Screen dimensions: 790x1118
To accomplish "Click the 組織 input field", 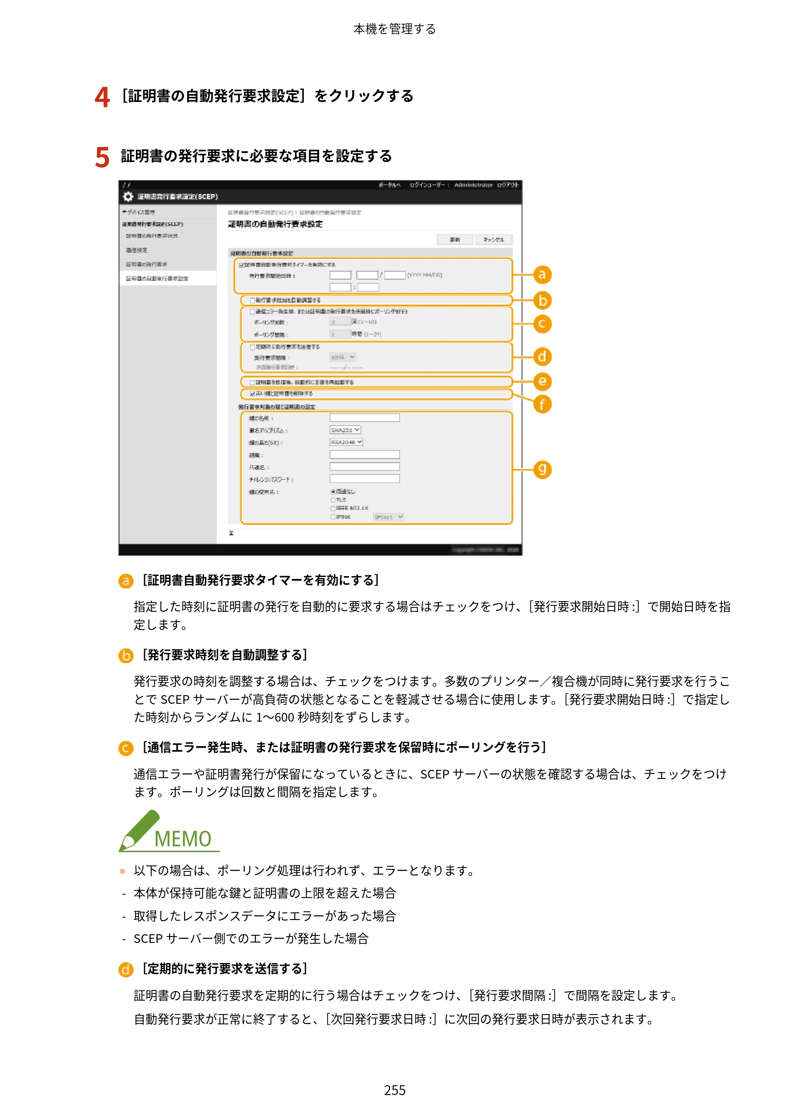I will coord(365,454).
